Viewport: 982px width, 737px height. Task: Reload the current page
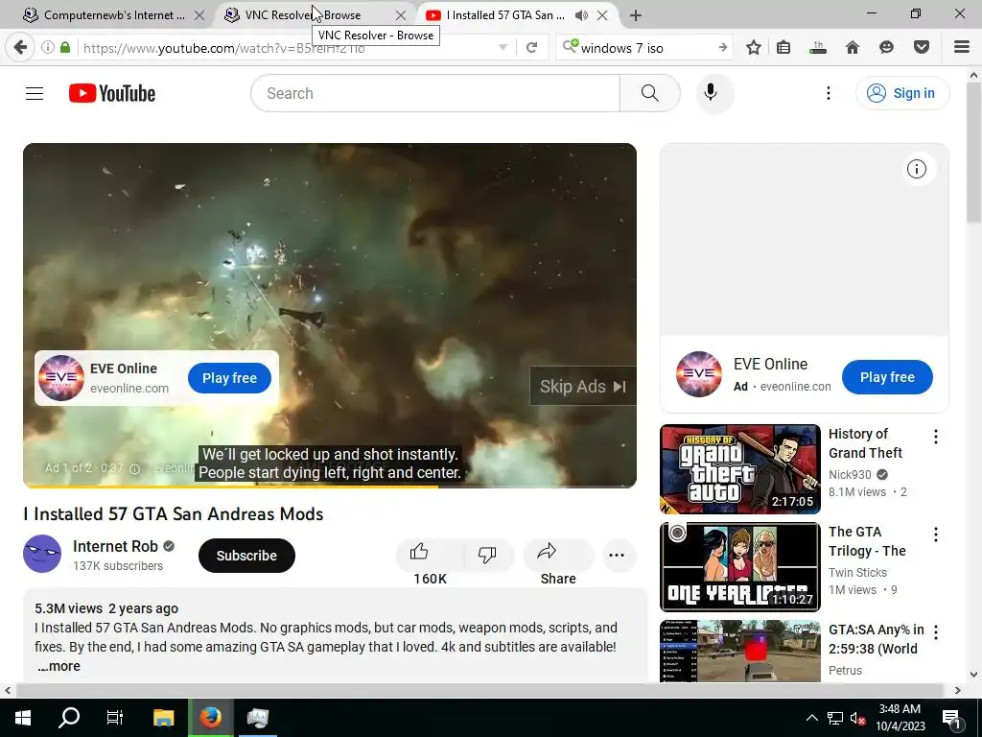tap(531, 48)
